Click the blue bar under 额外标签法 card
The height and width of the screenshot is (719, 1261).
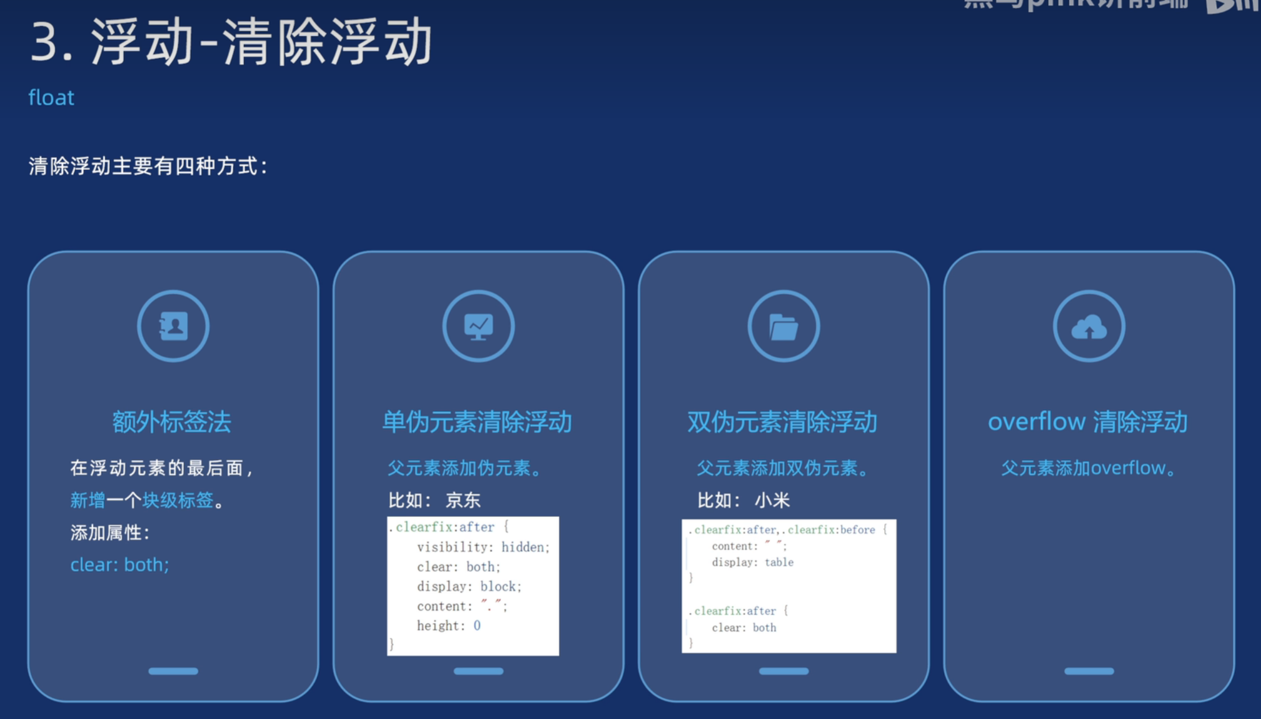click(173, 671)
